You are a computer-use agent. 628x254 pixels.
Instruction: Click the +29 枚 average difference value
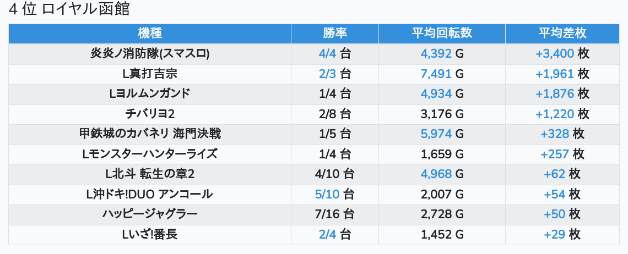coord(562,234)
